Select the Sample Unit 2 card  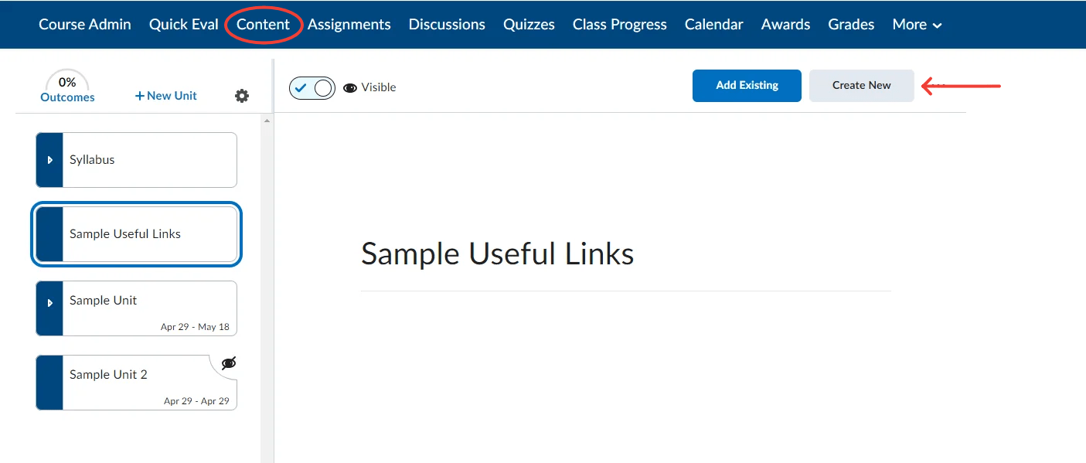click(137, 382)
